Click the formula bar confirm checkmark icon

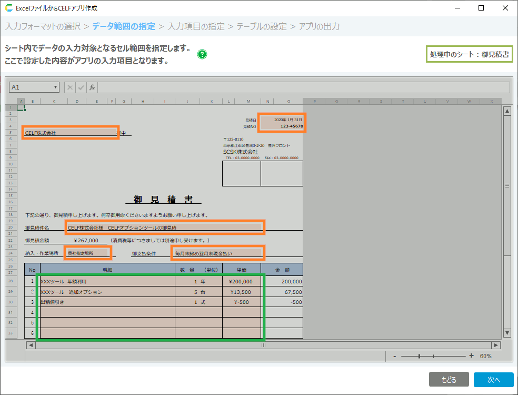click(x=81, y=87)
